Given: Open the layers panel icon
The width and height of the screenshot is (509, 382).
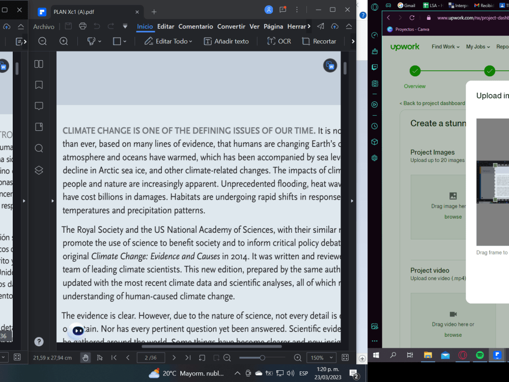Looking at the screenshot, I should [x=39, y=170].
